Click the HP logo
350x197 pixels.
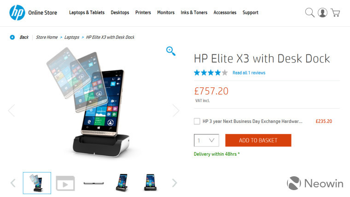point(17,13)
